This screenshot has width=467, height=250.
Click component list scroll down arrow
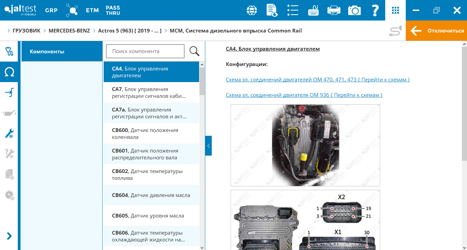[202, 247]
